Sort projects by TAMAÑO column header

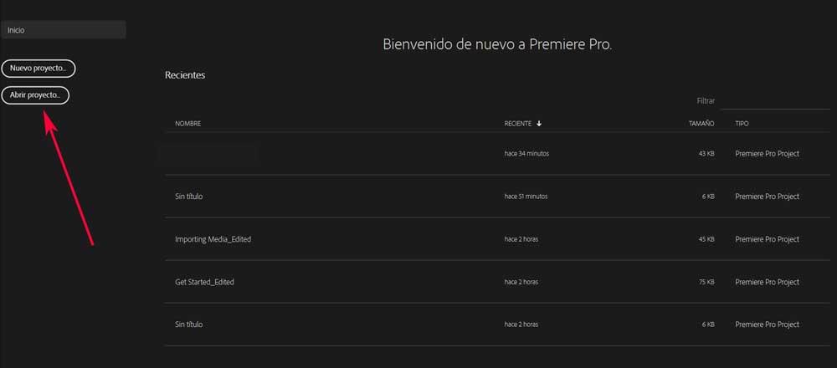(x=701, y=124)
